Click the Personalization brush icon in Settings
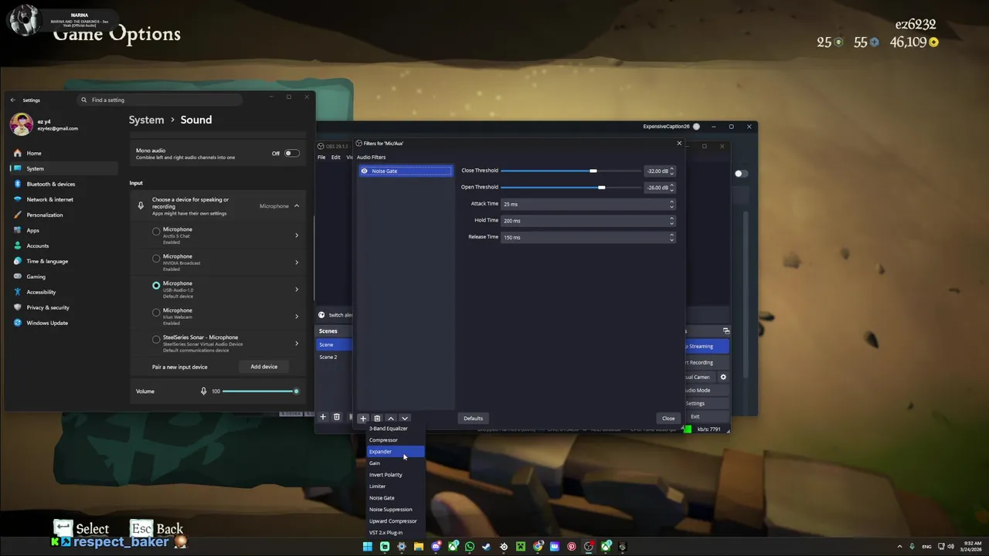The height and width of the screenshot is (556, 989). point(18,215)
